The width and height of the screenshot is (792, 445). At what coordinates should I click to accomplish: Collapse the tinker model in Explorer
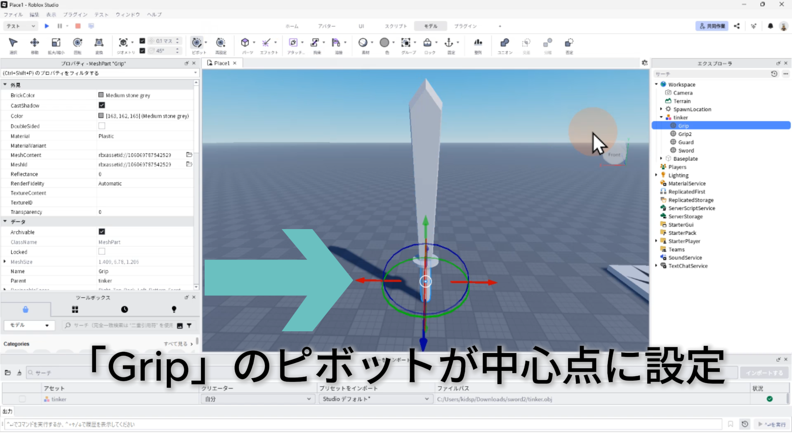[x=661, y=117]
